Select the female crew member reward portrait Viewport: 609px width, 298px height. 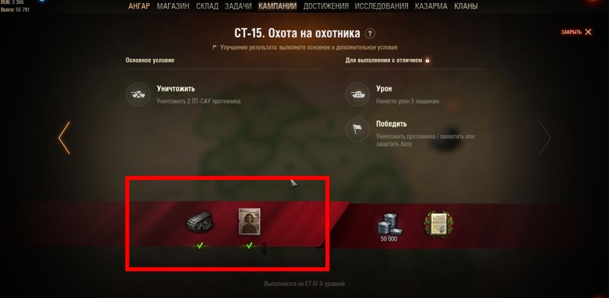tap(249, 221)
